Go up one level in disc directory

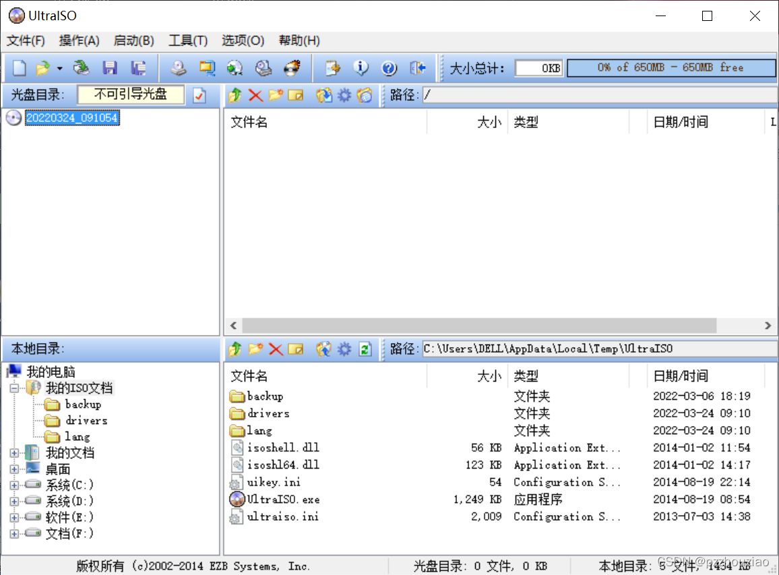tap(235, 94)
